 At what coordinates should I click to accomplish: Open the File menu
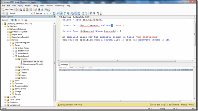pyautogui.click(x=3, y=6)
